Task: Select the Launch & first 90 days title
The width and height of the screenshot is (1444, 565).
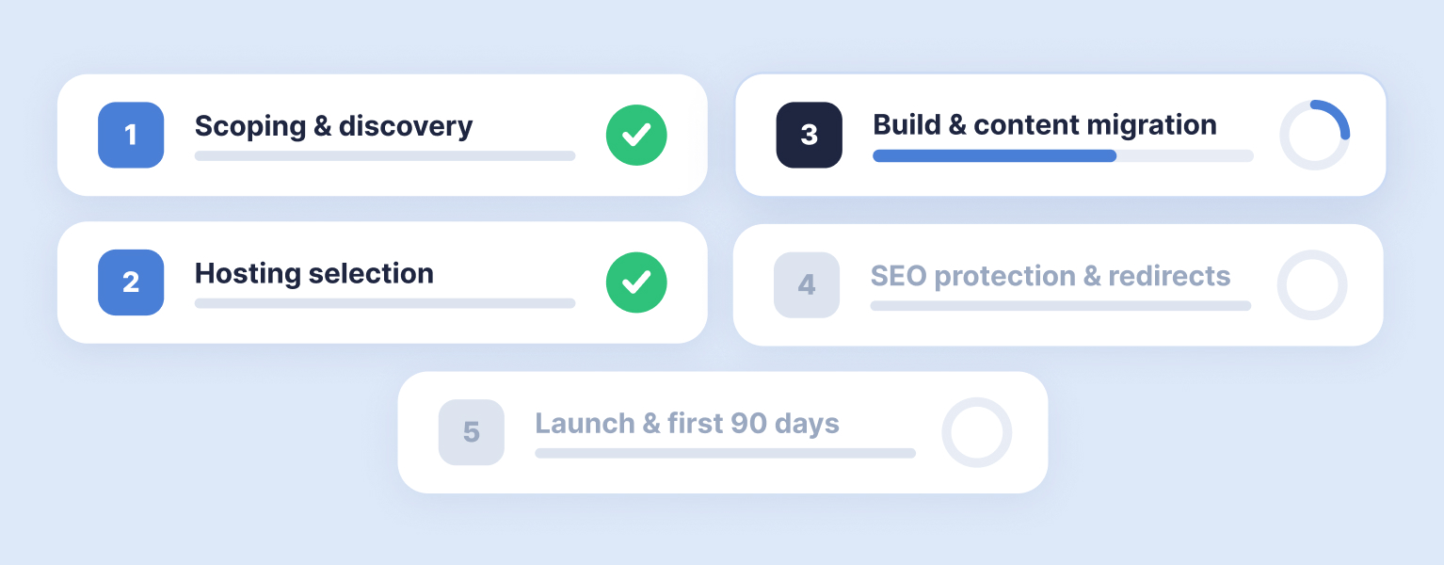Action: [x=687, y=424]
